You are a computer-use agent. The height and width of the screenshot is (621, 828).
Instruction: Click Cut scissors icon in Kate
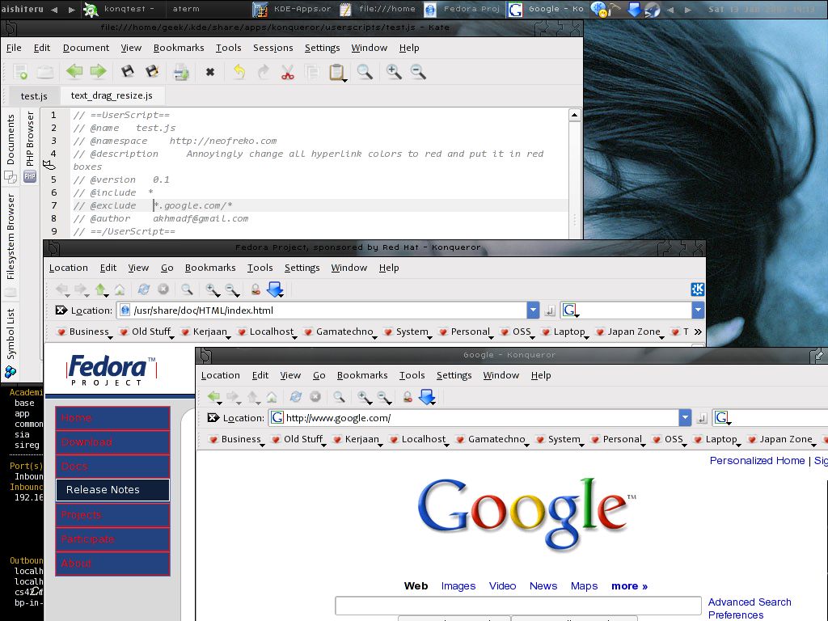coord(287,72)
